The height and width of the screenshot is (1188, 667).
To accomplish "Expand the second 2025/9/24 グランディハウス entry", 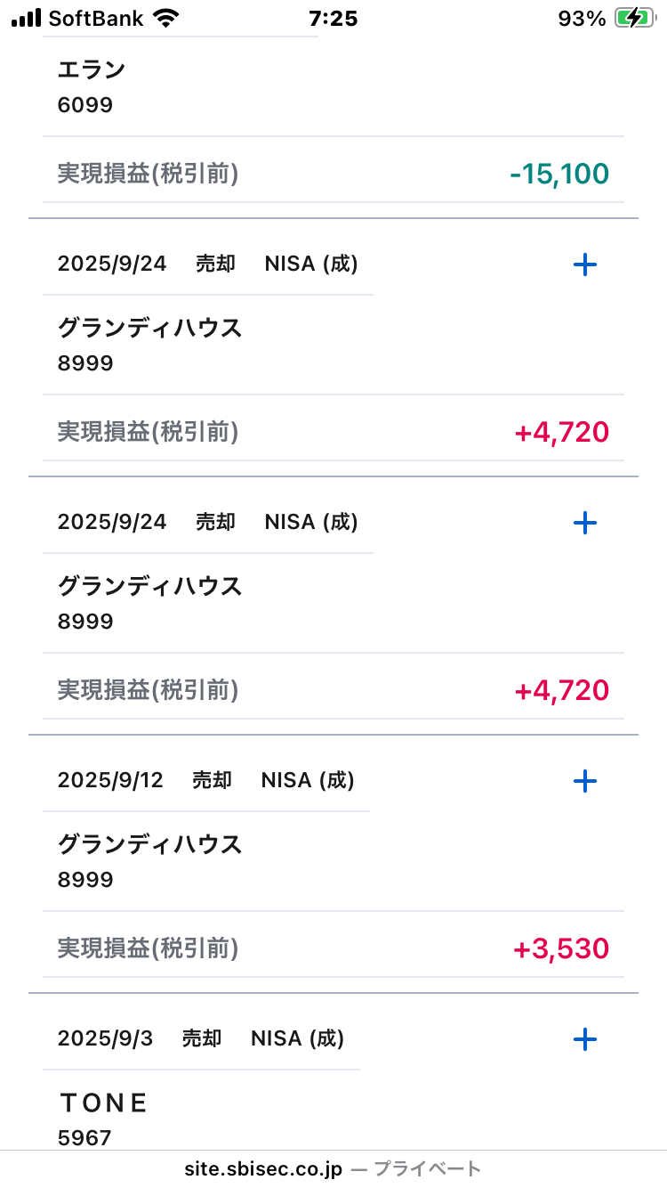I will pos(584,523).
